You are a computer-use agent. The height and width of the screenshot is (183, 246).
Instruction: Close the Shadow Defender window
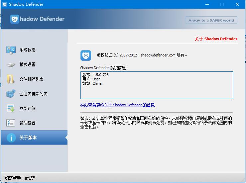[x=237, y=4]
